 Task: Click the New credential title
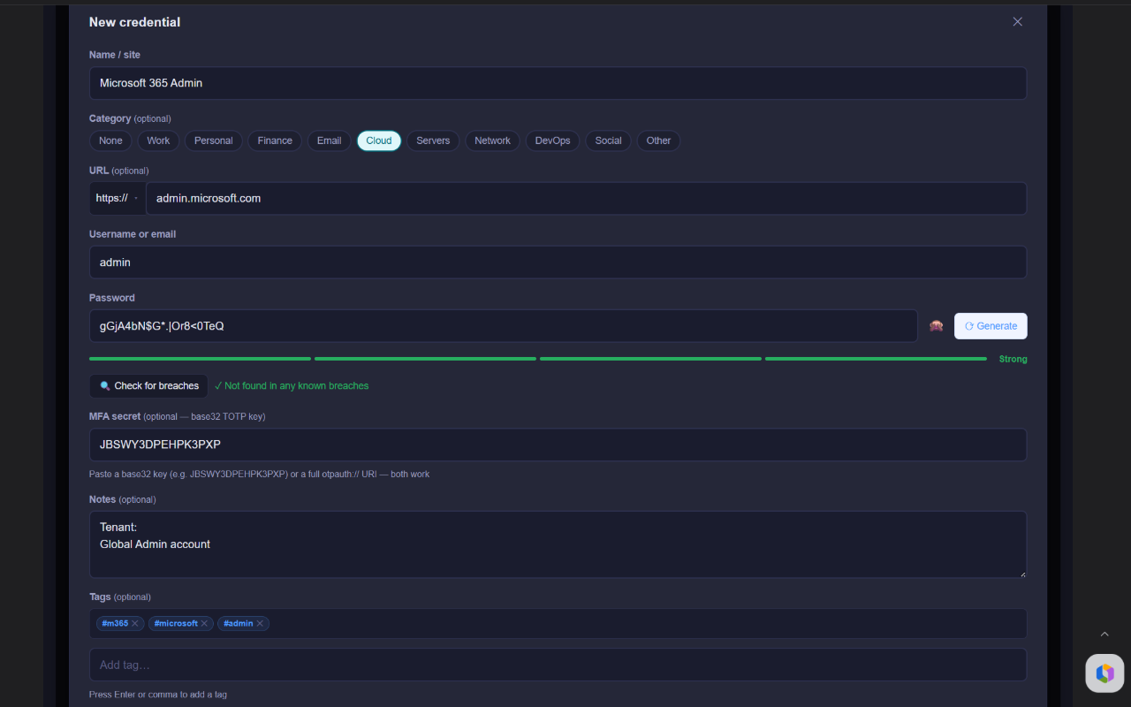click(134, 22)
